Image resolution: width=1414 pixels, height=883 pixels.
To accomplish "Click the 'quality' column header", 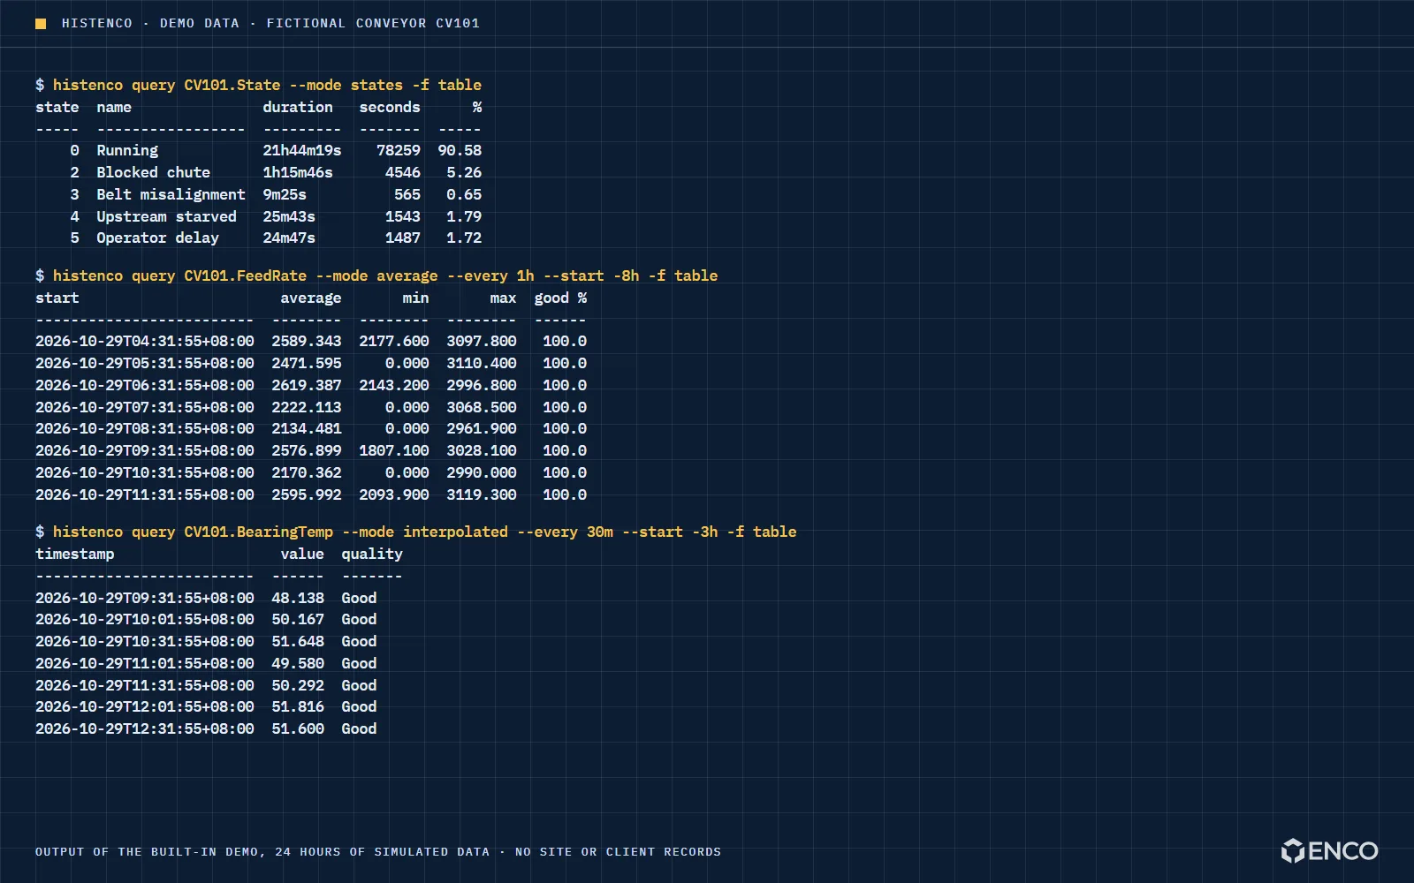I will [x=372, y=554].
